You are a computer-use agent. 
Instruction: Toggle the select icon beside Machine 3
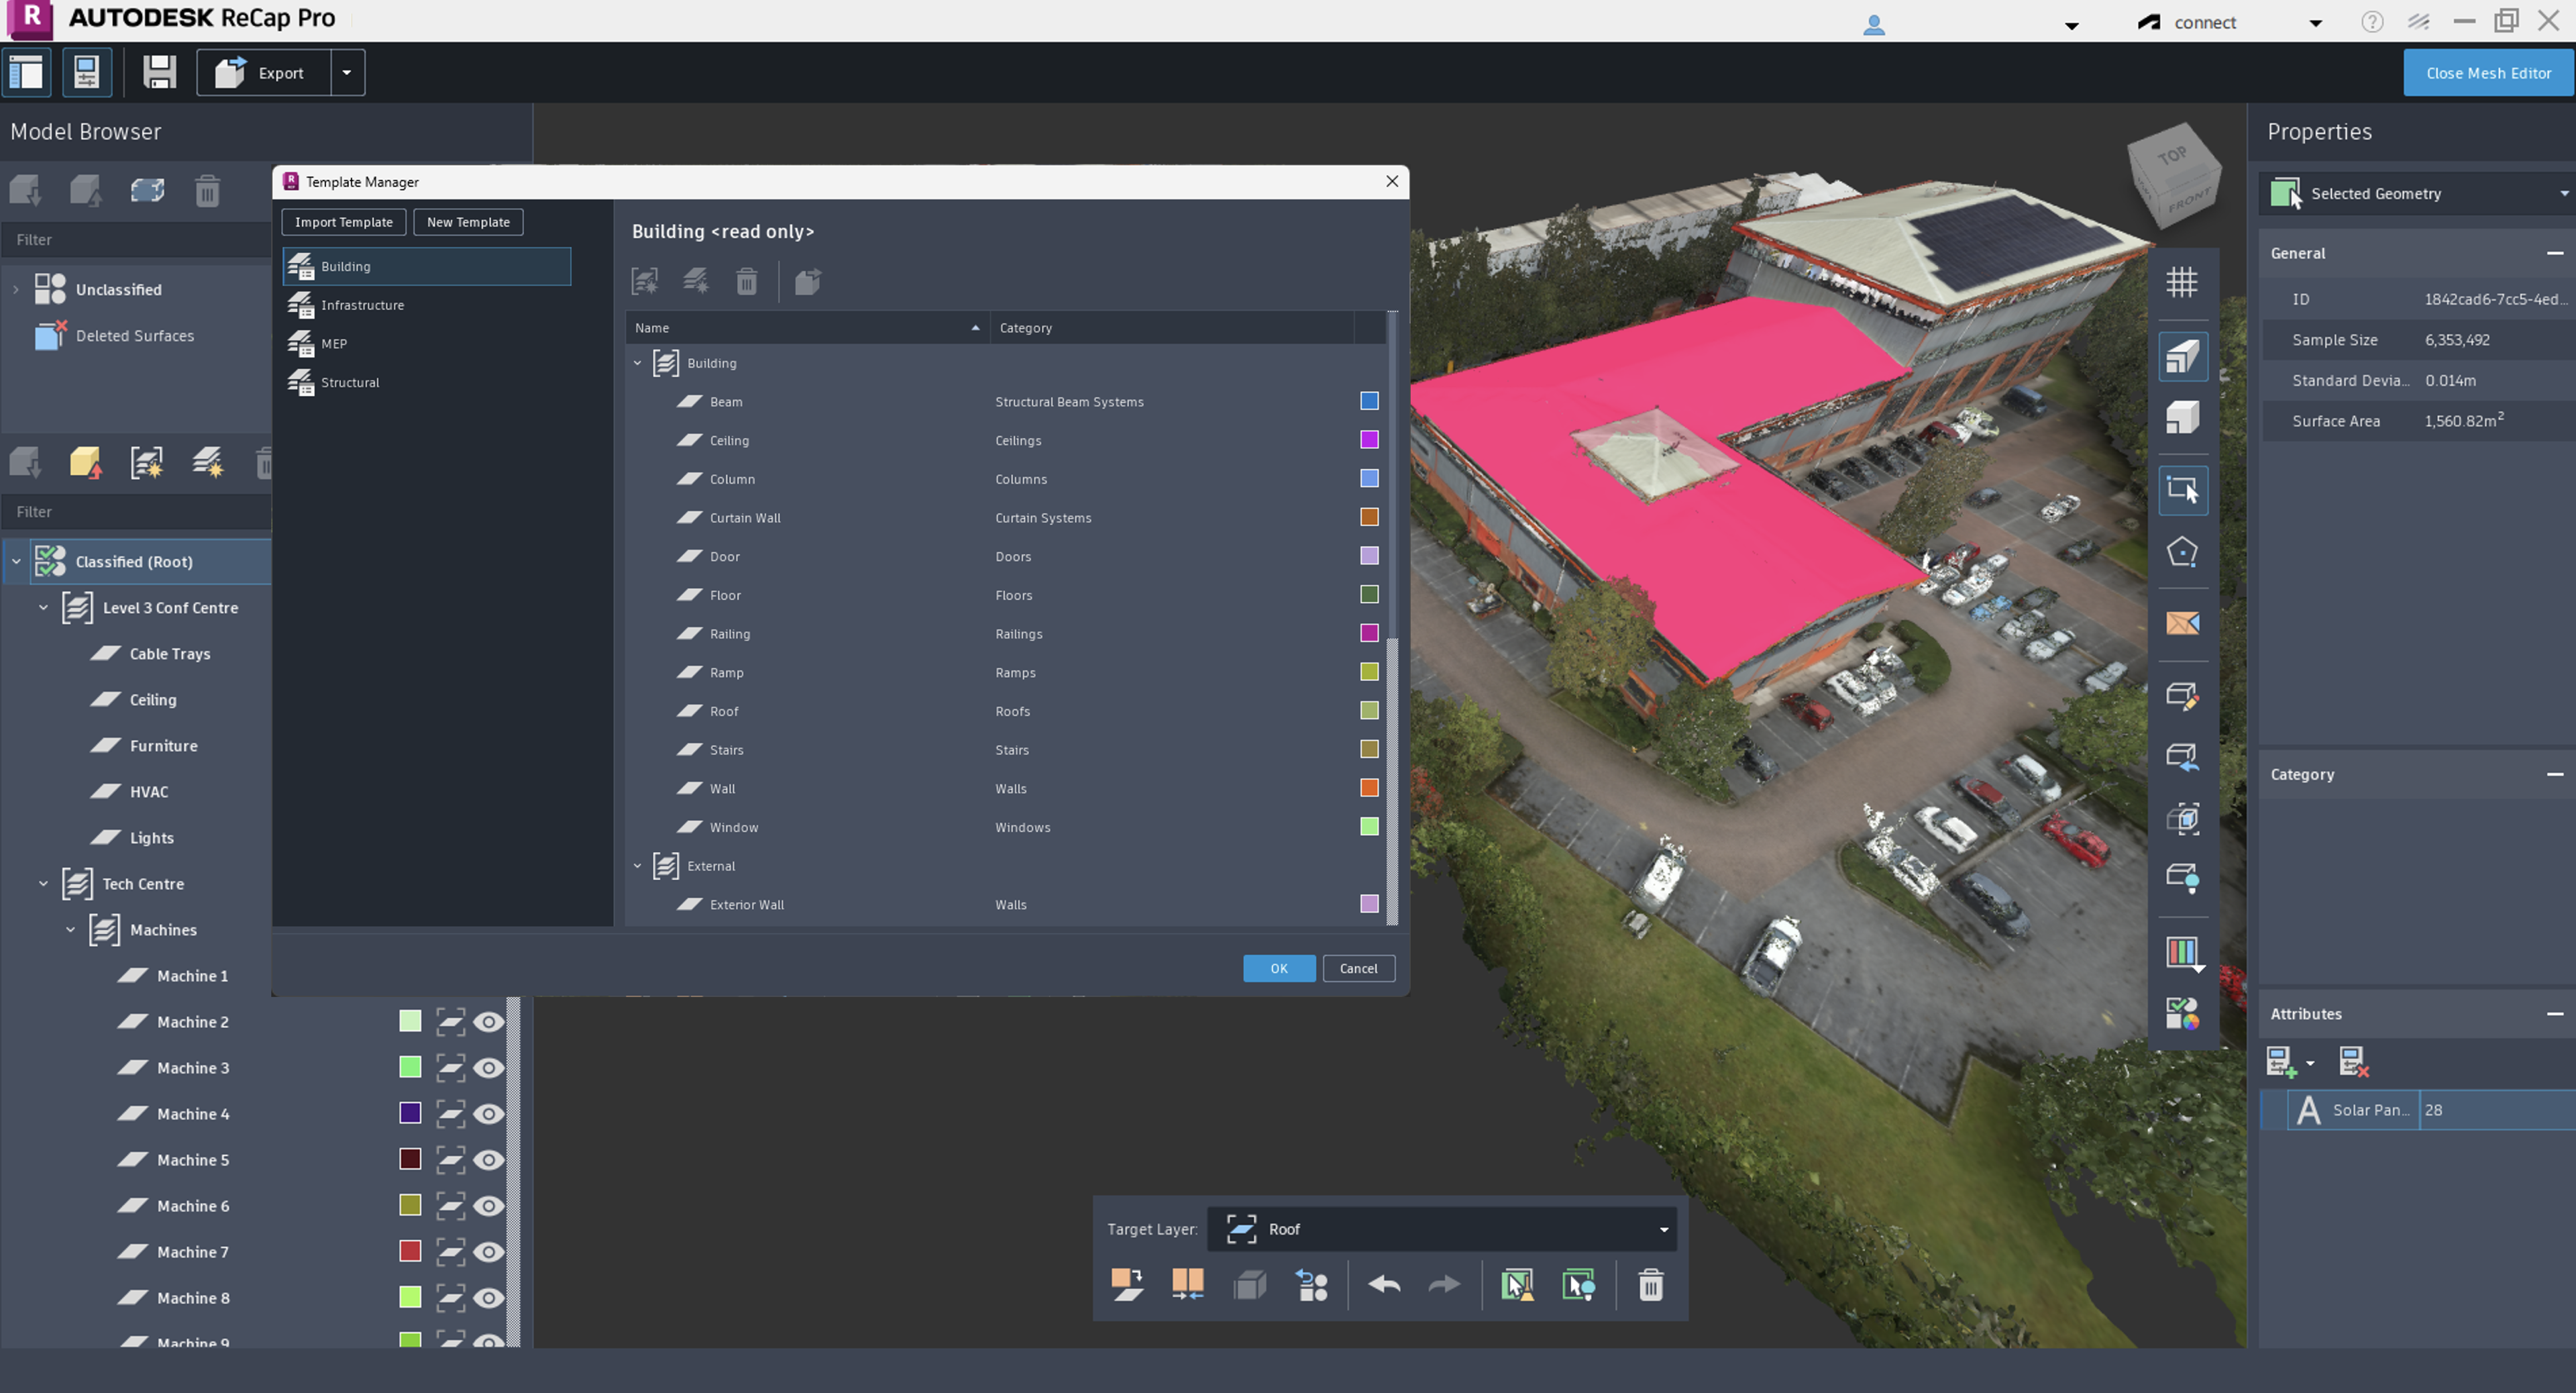[x=450, y=1068]
